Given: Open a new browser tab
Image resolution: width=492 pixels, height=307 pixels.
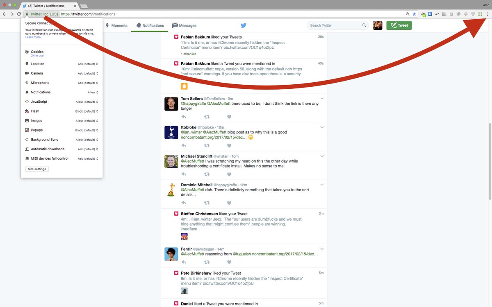Looking at the screenshot, I should (83, 6).
